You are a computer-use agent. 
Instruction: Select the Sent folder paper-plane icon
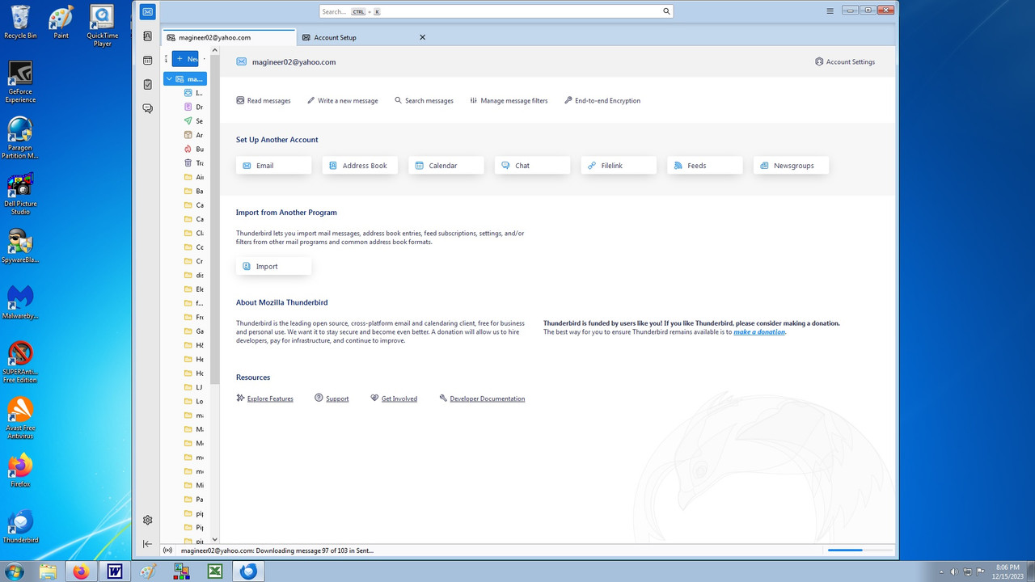click(x=188, y=121)
